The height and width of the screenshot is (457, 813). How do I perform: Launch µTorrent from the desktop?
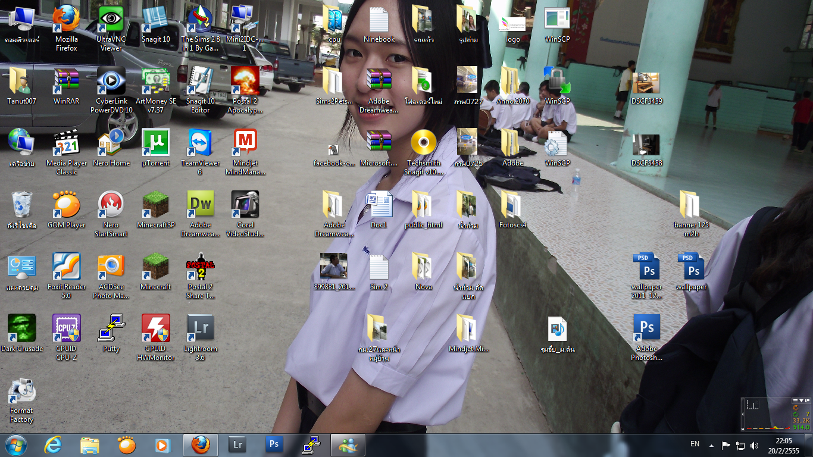[x=155, y=143]
